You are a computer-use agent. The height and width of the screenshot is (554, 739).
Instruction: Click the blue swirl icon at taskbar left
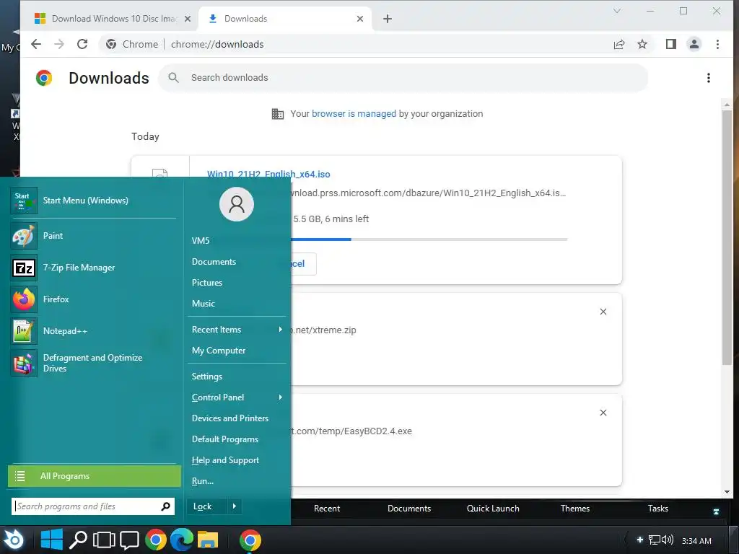point(14,540)
